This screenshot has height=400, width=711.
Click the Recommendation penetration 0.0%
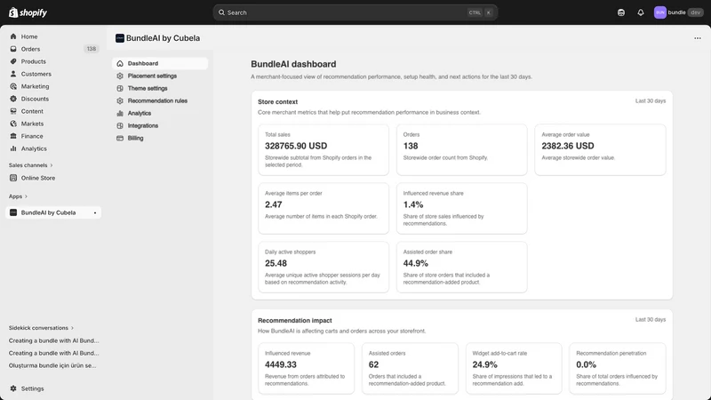click(x=586, y=364)
